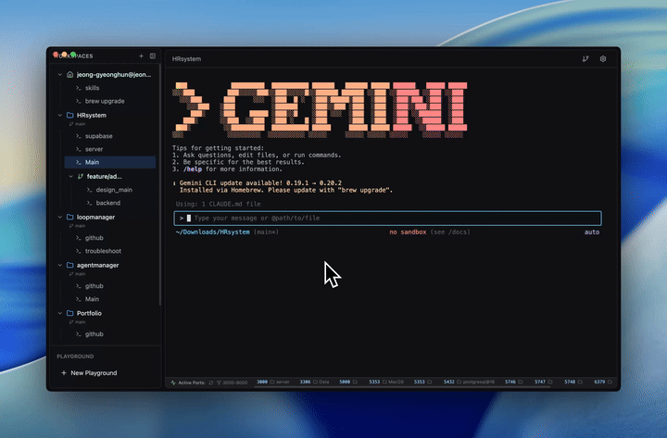Focus the Gemini message input field
The image size is (667, 438).
tap(387, 219)
